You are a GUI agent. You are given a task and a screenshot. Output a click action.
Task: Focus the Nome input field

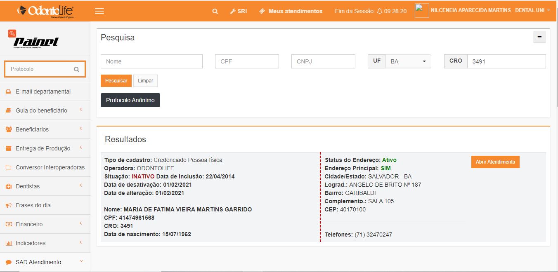[x=151, y=61]
